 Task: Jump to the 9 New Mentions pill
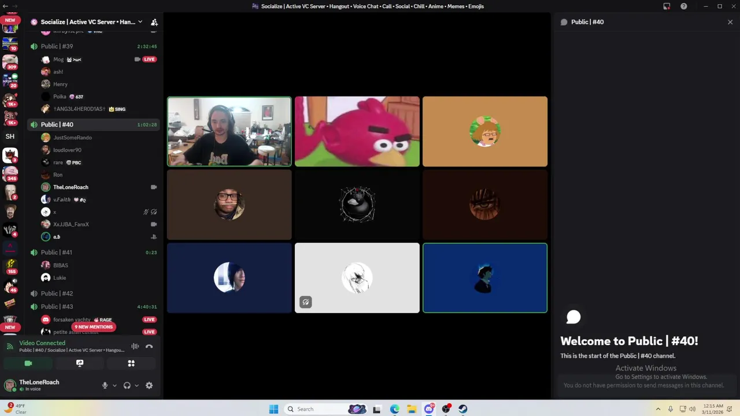pos(94,327)
